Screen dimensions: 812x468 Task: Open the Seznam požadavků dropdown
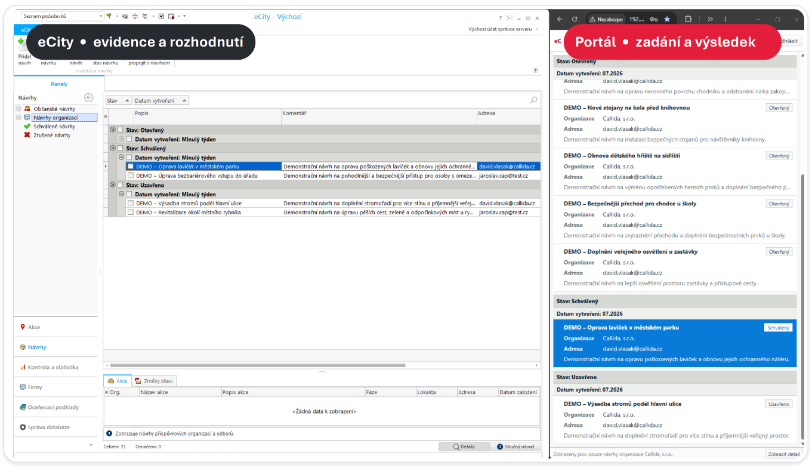(x=62, y=16)
